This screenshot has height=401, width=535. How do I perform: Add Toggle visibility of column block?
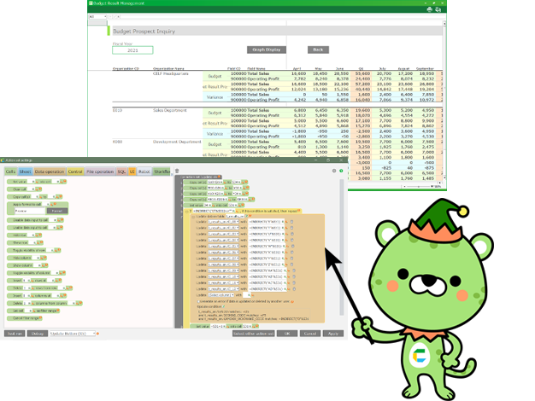pos(37,273)
